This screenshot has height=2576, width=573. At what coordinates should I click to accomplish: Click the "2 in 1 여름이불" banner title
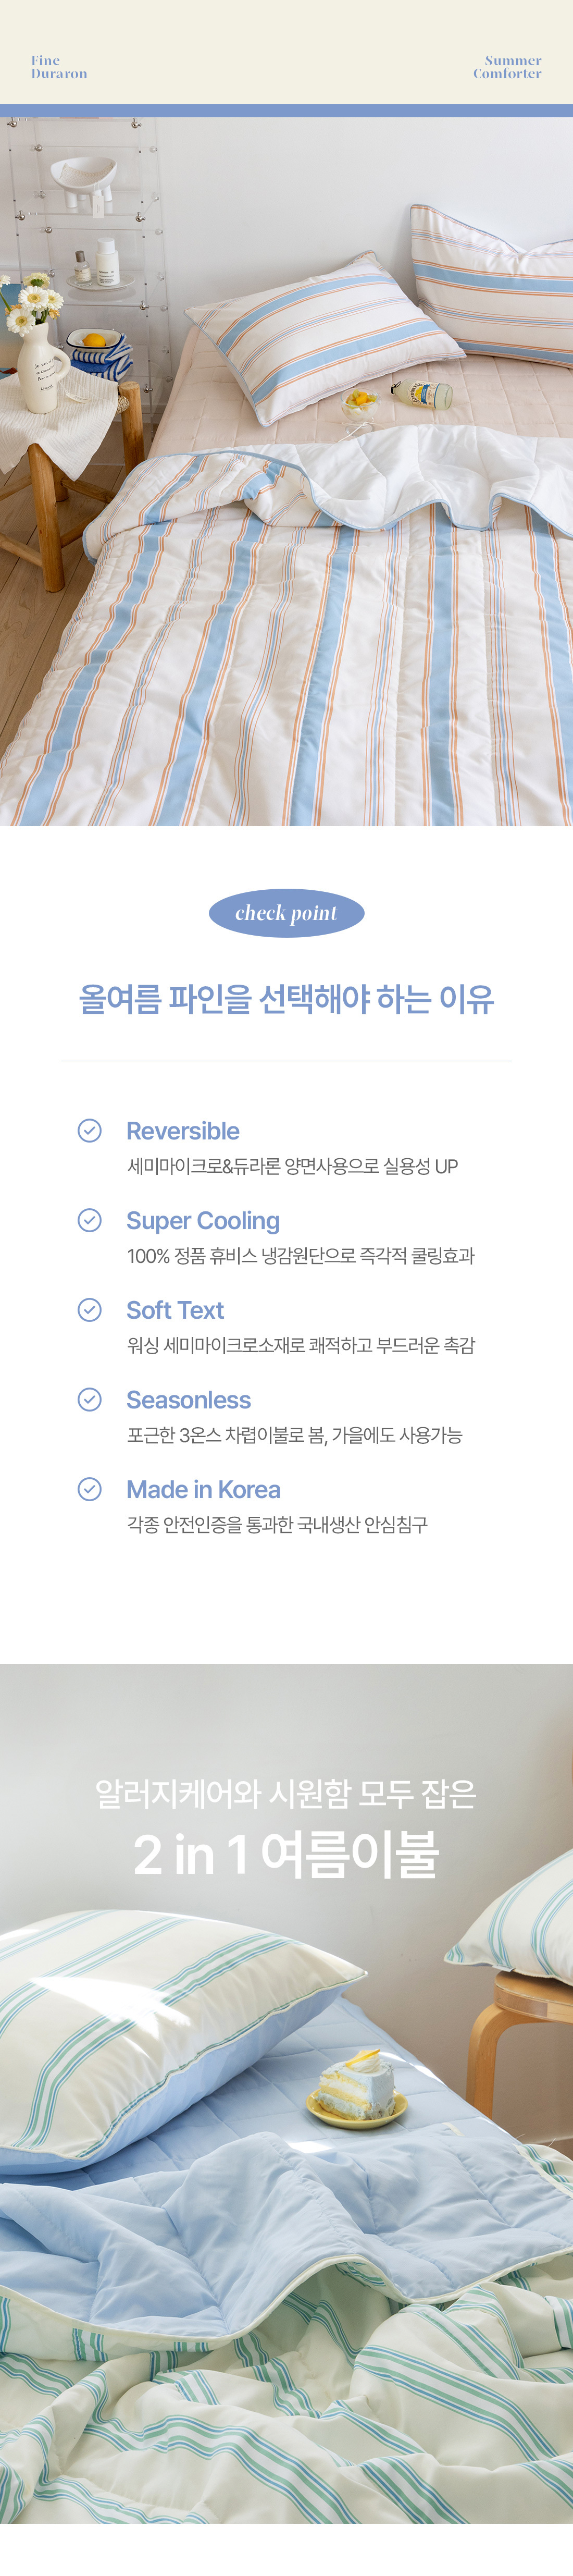(x=286, y=1855)
